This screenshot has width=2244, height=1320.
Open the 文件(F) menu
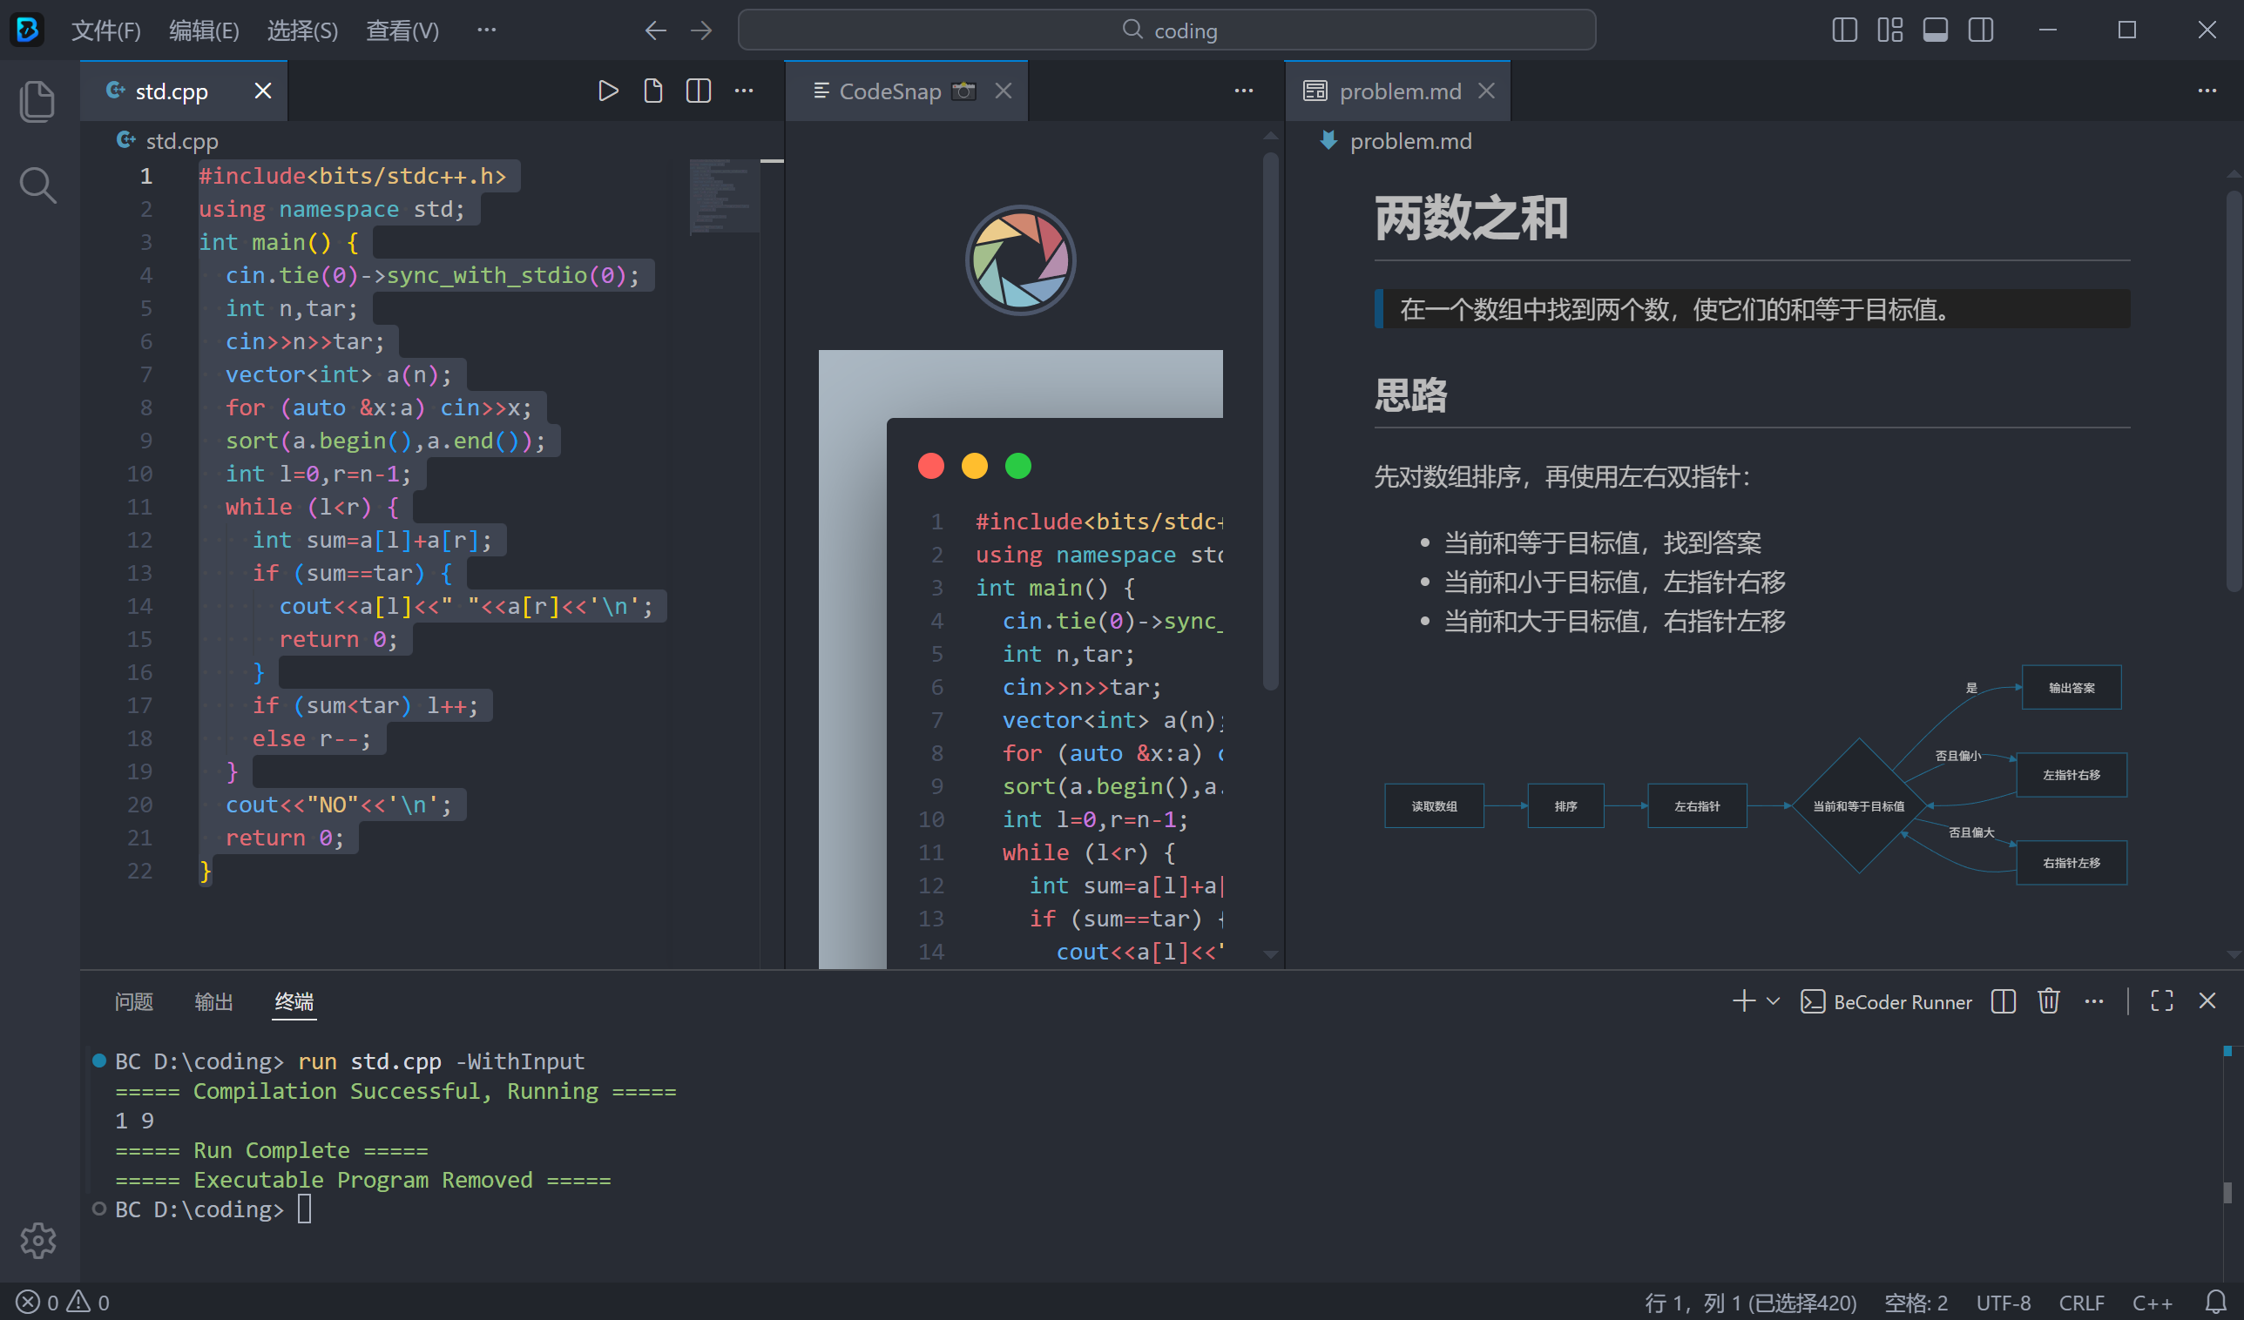pyautogui.click(x=106, y=31)
